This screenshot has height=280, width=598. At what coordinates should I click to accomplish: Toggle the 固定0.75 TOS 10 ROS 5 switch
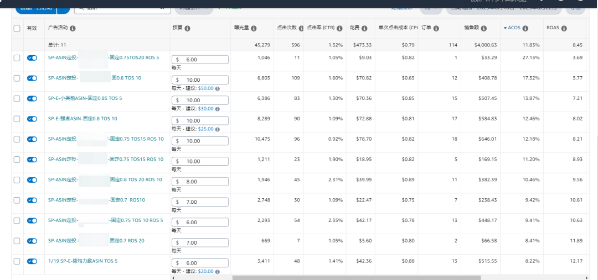point(32,220)
